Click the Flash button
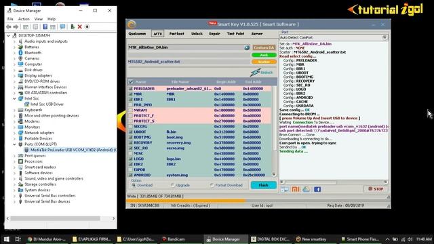 tap(264, 185)
